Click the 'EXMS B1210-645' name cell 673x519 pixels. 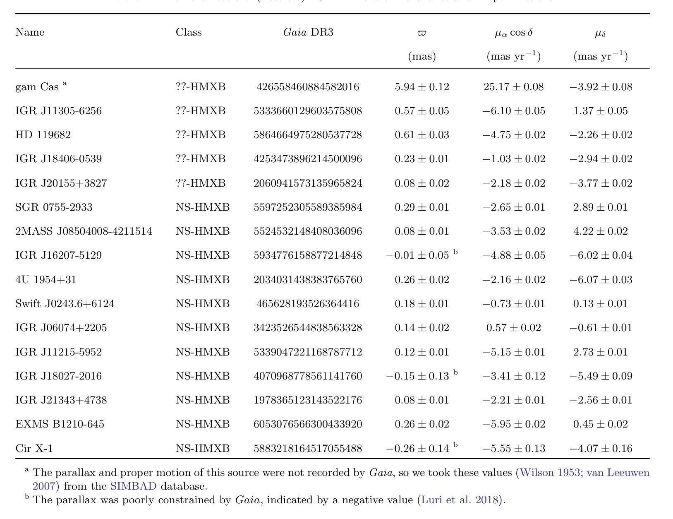click(60, 424)
